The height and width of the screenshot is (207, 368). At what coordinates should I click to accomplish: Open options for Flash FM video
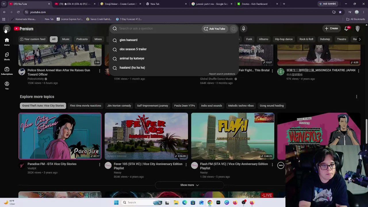(x=272, y=164)
